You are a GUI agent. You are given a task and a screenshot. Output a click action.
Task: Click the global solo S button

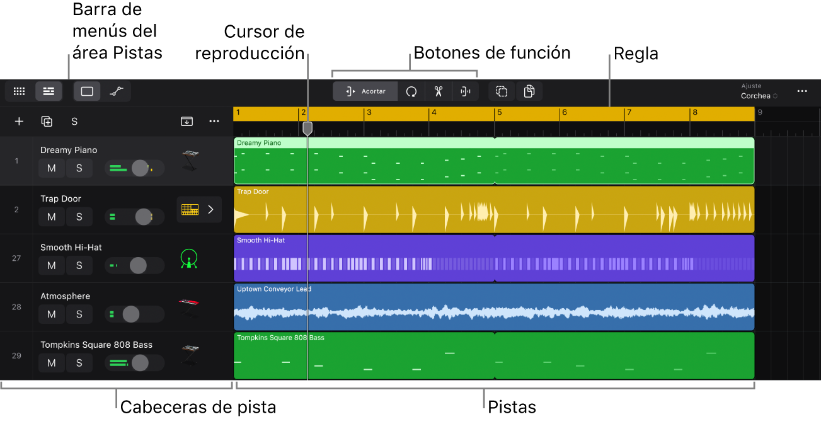74,121
